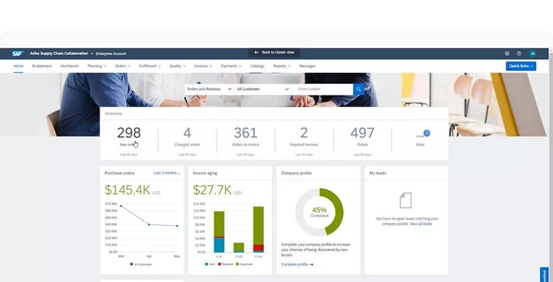Open the Orders and Releases dropdown
553x282 pixels.
pyautogui.click(x=209, y=90)
